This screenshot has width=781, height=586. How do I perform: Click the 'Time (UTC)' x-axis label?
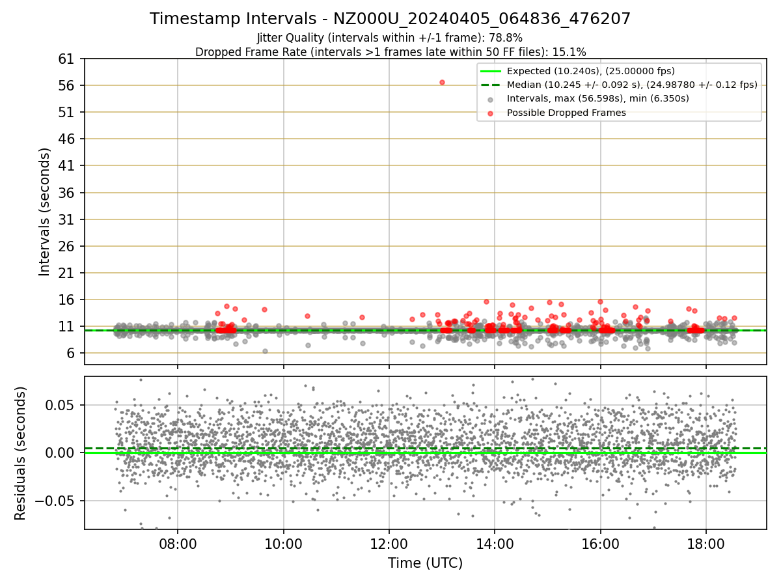(x=425, y=563)
